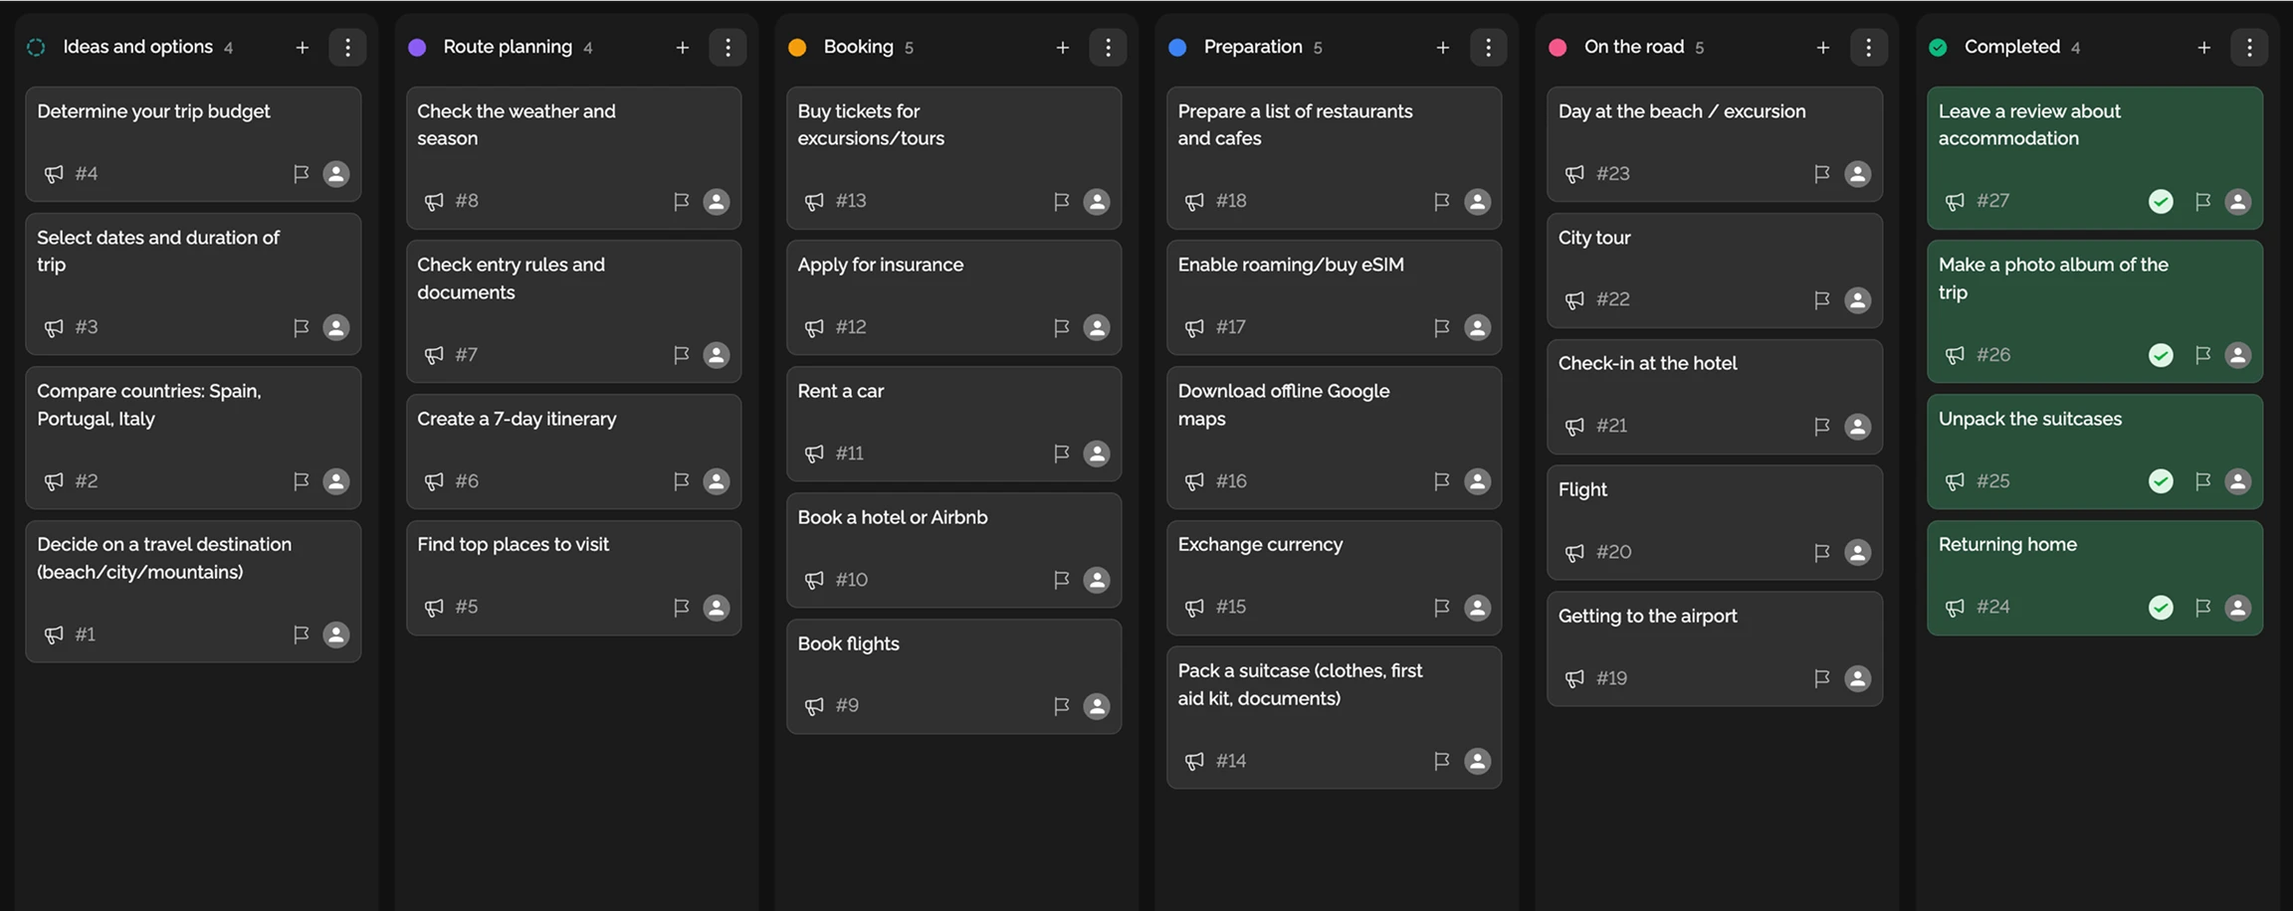The height and width of the screenshot is (911, 2293).
Task: Toggle completion checkmark on Returning home card
Action: tap(2160, 608)
